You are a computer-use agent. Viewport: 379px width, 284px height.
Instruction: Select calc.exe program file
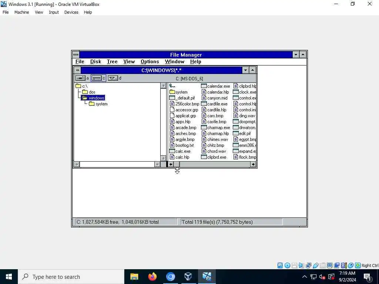click(x=180, y=151)
